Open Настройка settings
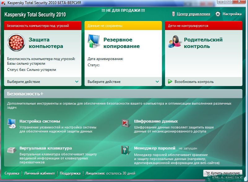The width and height of the screenshot is (248, 182). 232,14
